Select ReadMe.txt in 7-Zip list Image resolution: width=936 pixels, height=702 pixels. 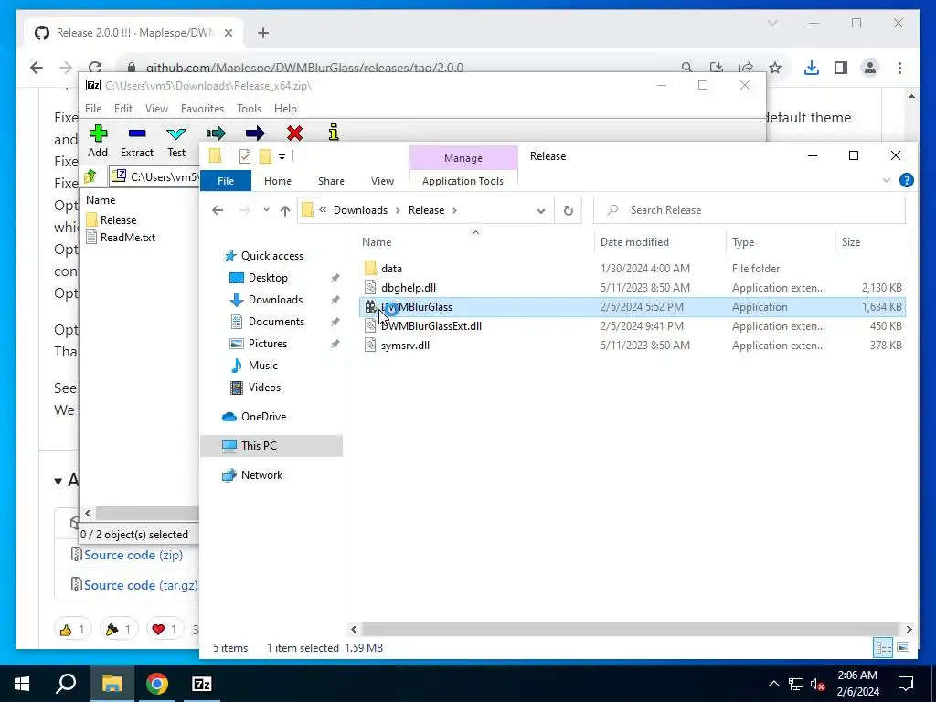[x=121, y=237]
